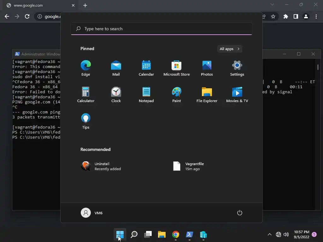Open the VM6 user account menu

point(92,213)
